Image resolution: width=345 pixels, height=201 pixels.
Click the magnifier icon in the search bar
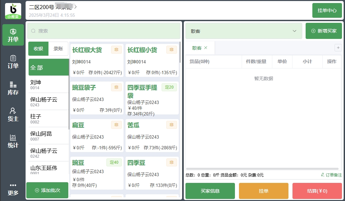[x=33, y=31]
